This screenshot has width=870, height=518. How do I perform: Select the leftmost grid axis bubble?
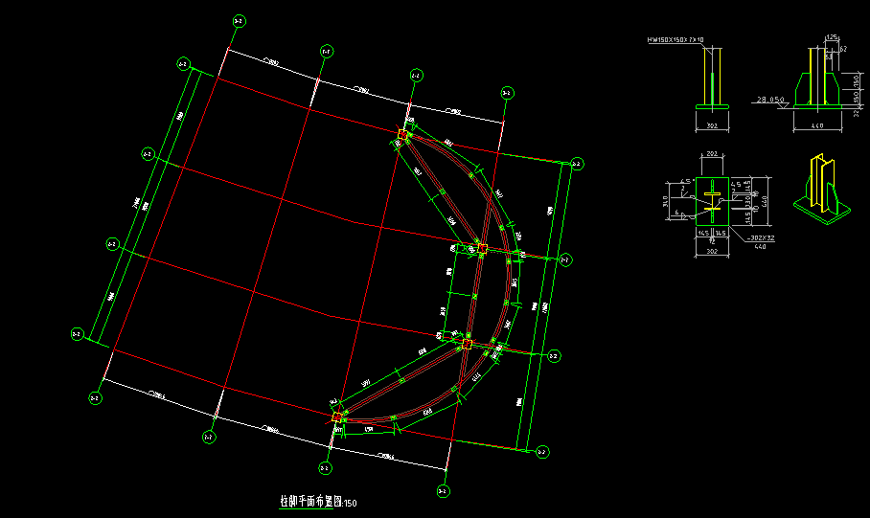click(x=78, y=334)
